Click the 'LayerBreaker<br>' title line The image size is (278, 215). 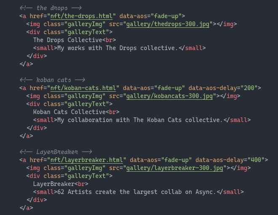(x=61, y=184)
